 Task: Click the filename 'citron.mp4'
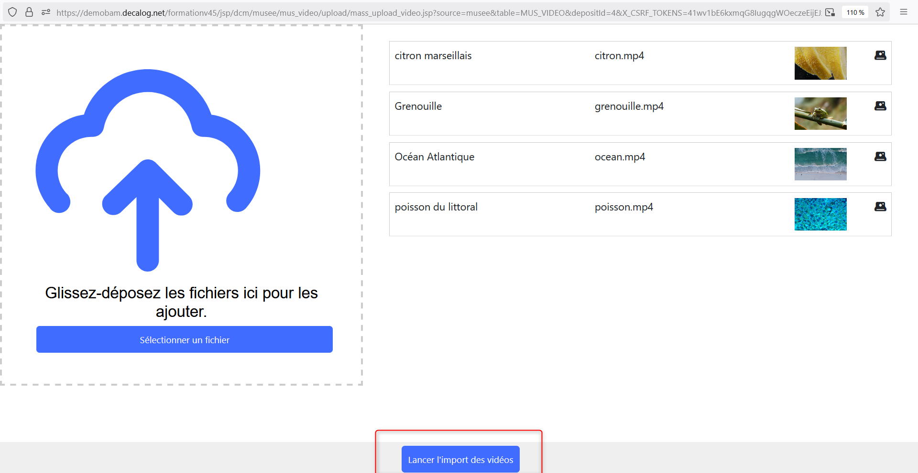point(619,56)
